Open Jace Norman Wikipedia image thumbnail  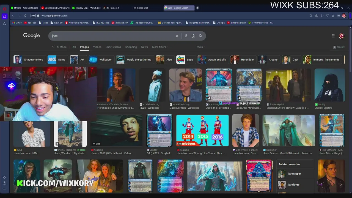tap(185, 85)
